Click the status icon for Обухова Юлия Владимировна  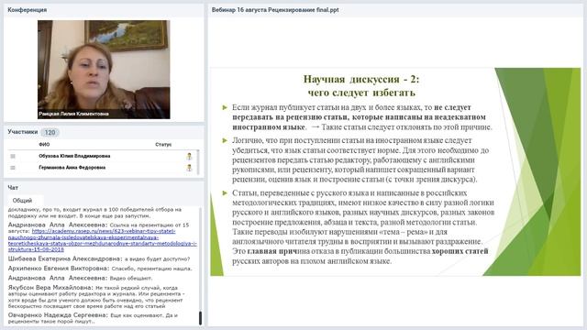tap(189, 156)
